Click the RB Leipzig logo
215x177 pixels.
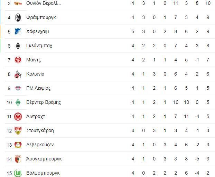(18, 88)
